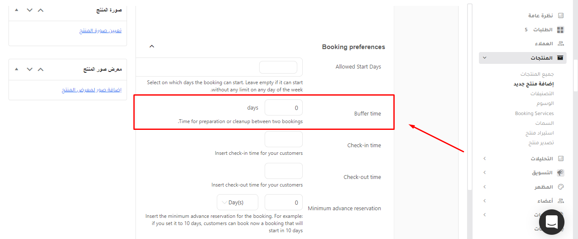The image size is (578, 239).
Task: Open the Day(s) unit dropdown
Action: [x=237, y=203]
